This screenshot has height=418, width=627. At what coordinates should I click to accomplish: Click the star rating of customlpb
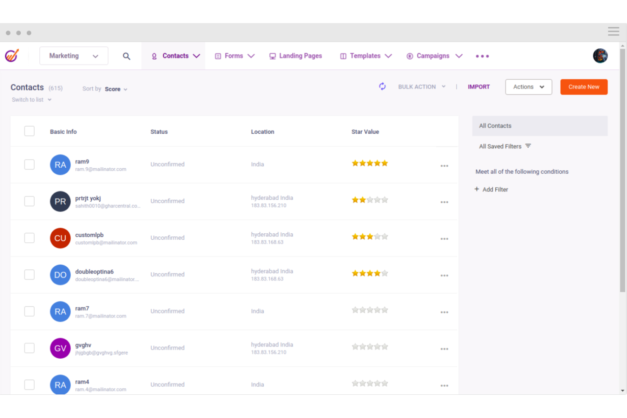pos(369,237)
